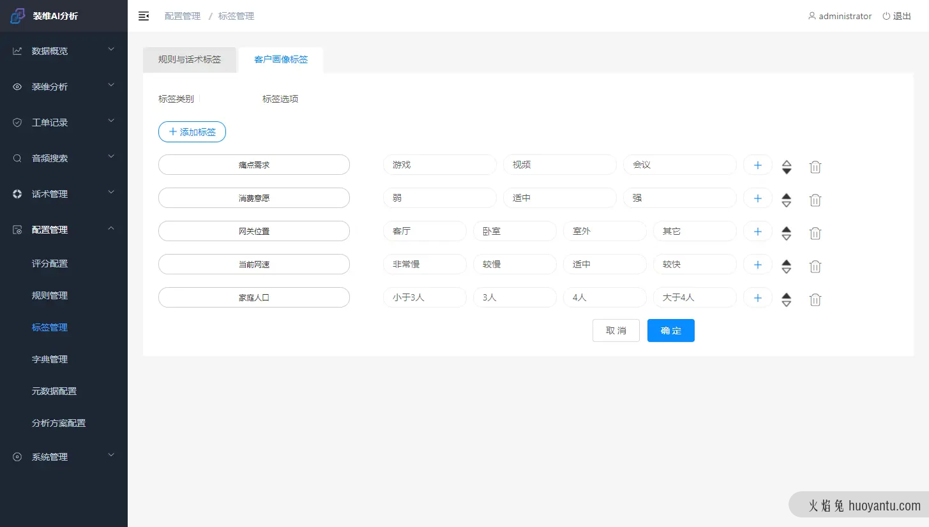
Task: Reorder 消费意愿 row with sort arrows
Action: tap(787, 200)
